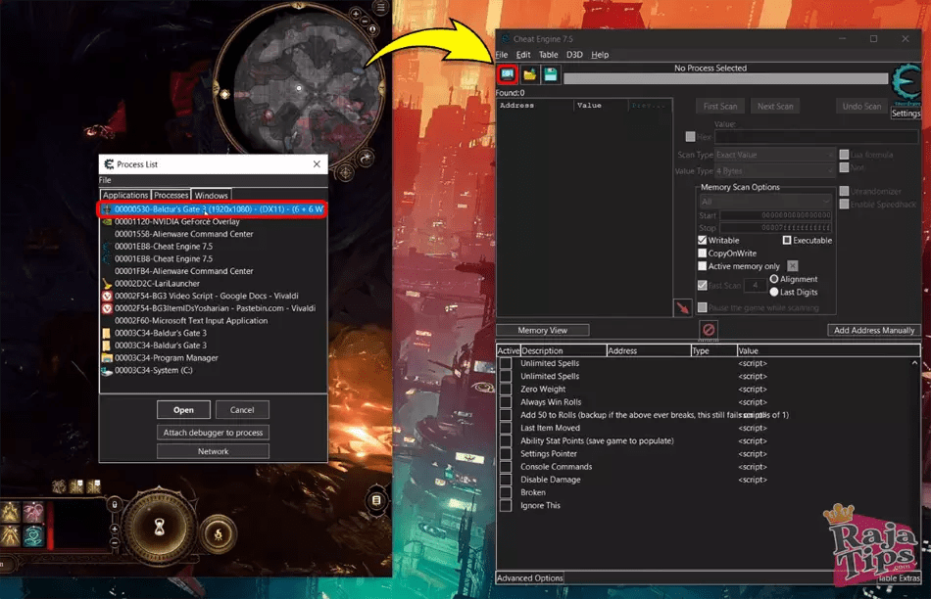Click the red arrow advanced scan icon

tap(683, 308)
